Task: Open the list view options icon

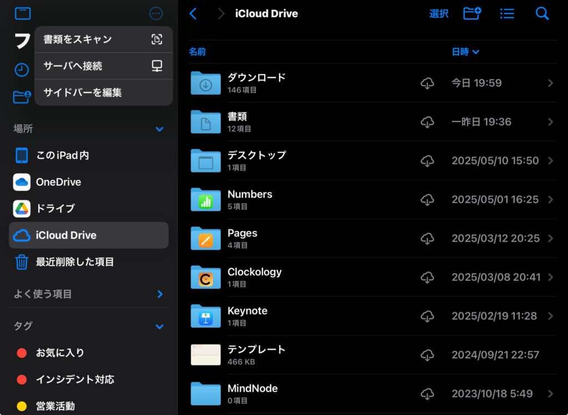Action: (x=507, y=14)
